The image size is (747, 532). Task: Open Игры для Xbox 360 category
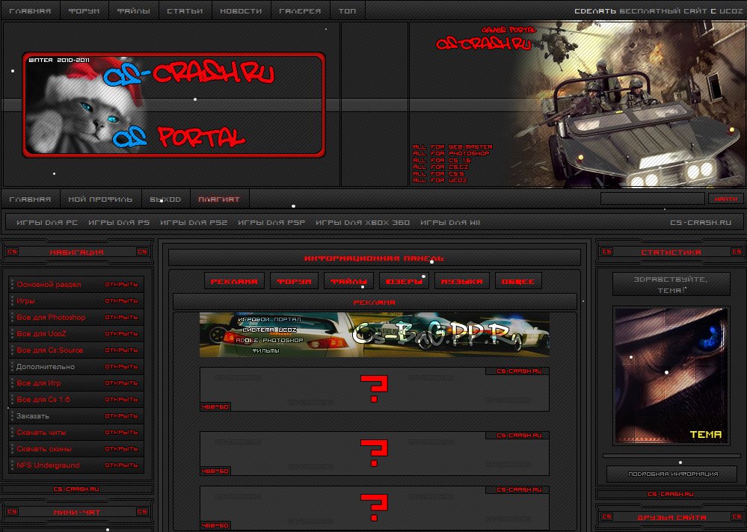tap(362, 222)
